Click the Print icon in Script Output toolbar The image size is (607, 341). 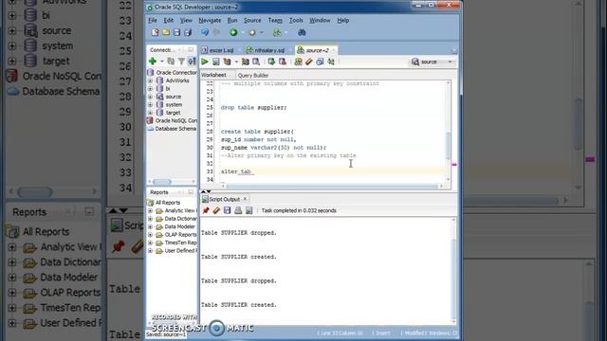click(x=238, y=210)
